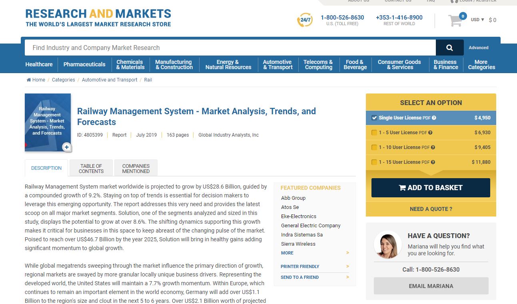
Task: Click help icon next to Single User License
Action: (434, 118)
